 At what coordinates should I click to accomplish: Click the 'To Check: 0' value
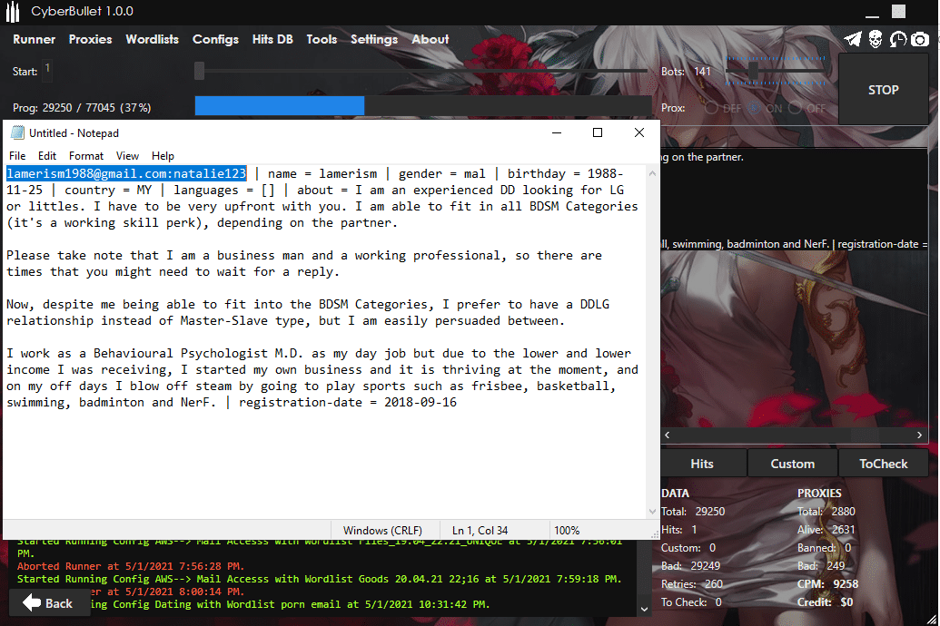click(x=718, y=602)
